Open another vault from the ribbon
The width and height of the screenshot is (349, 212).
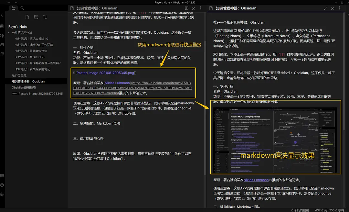point(2,176)
